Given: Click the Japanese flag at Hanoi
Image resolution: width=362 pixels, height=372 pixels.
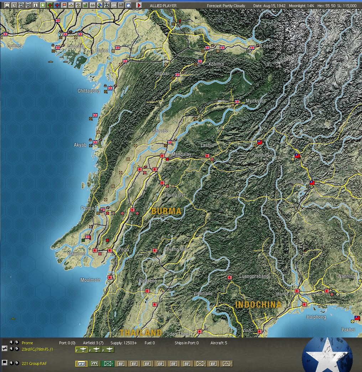Looking at the screenshot, I should 297,291.
